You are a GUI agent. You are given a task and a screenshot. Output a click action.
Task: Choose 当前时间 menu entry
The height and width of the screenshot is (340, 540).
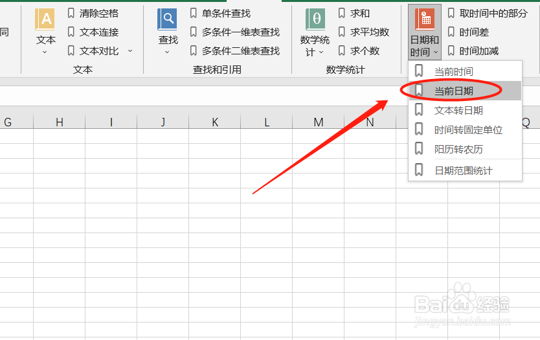(465, 72)
